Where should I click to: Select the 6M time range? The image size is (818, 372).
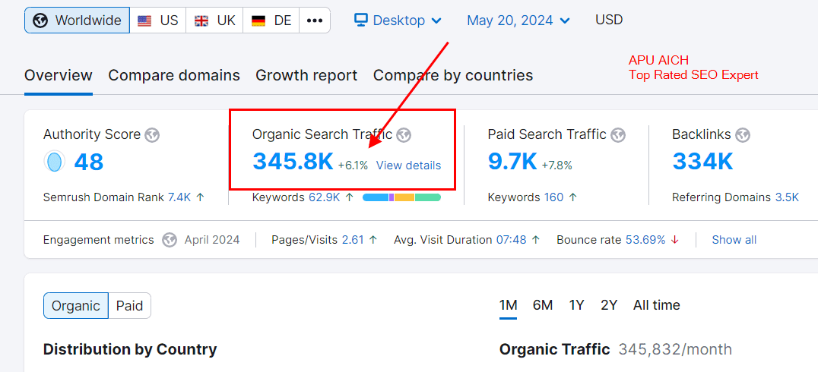[543, 305]
